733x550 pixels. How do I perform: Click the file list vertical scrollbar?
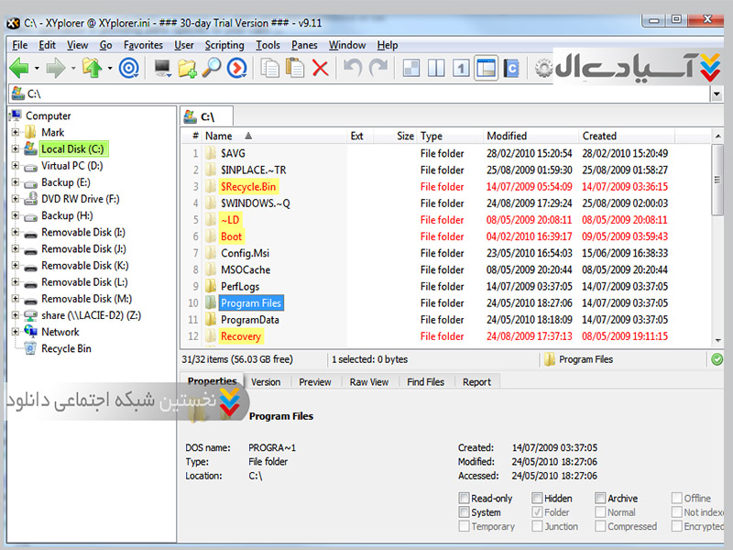tap(717, 247)
